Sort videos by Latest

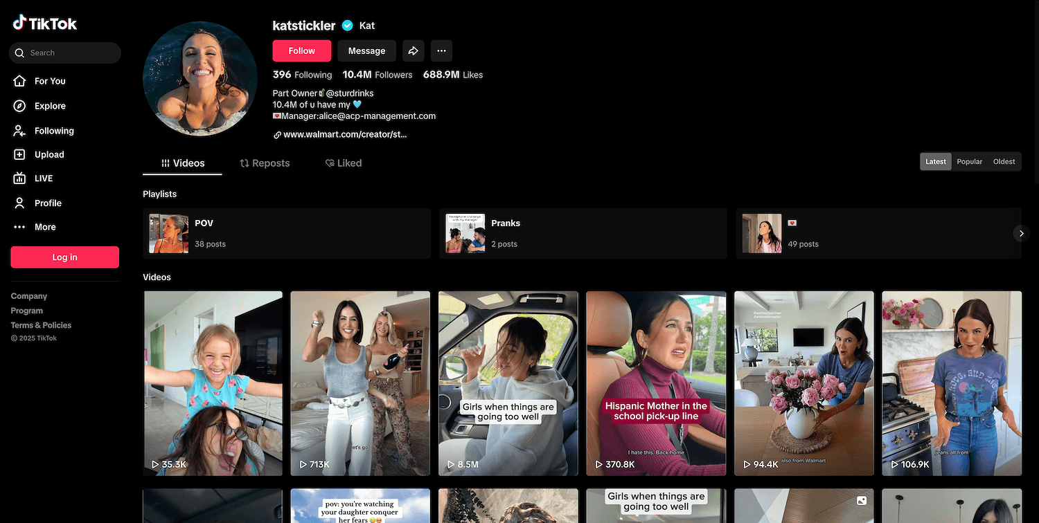coord(935,161)
